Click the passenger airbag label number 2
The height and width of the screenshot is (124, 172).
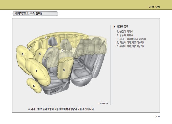[x=23, y=54]
